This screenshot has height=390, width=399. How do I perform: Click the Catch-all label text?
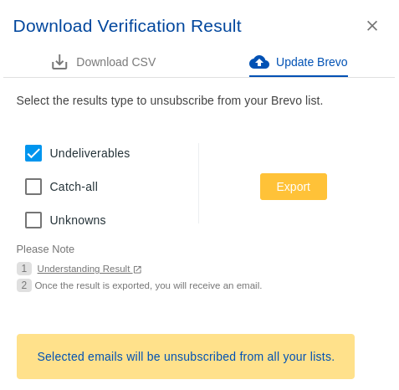point(74,187)
